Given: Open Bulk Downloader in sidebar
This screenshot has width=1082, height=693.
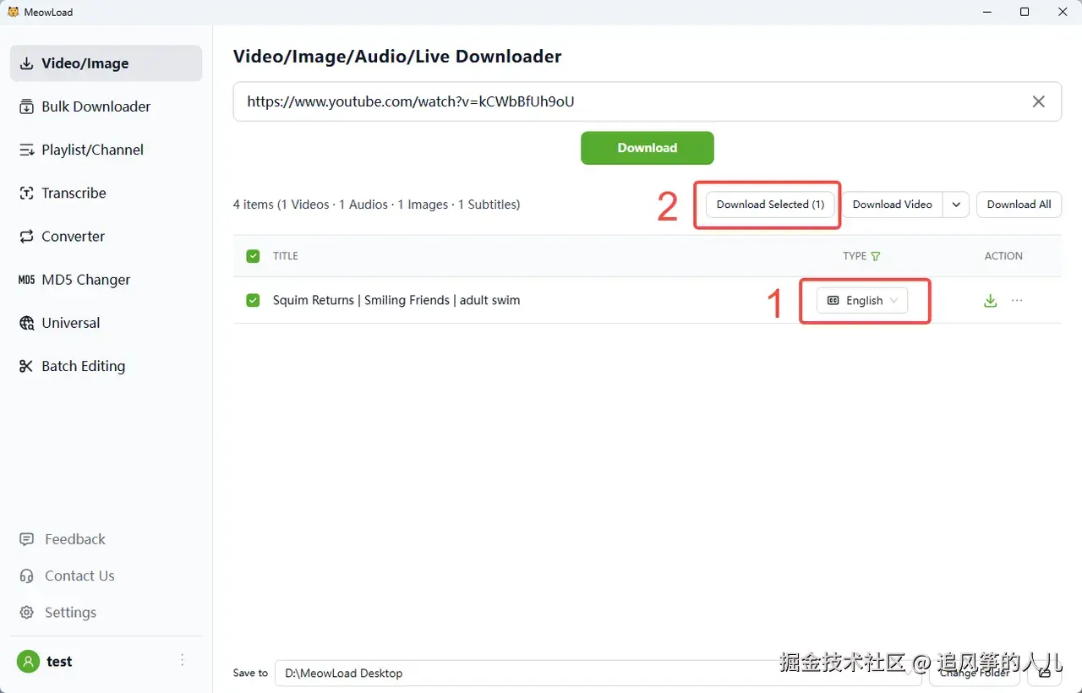Looking at the screenshot, I should coord(106,106).
